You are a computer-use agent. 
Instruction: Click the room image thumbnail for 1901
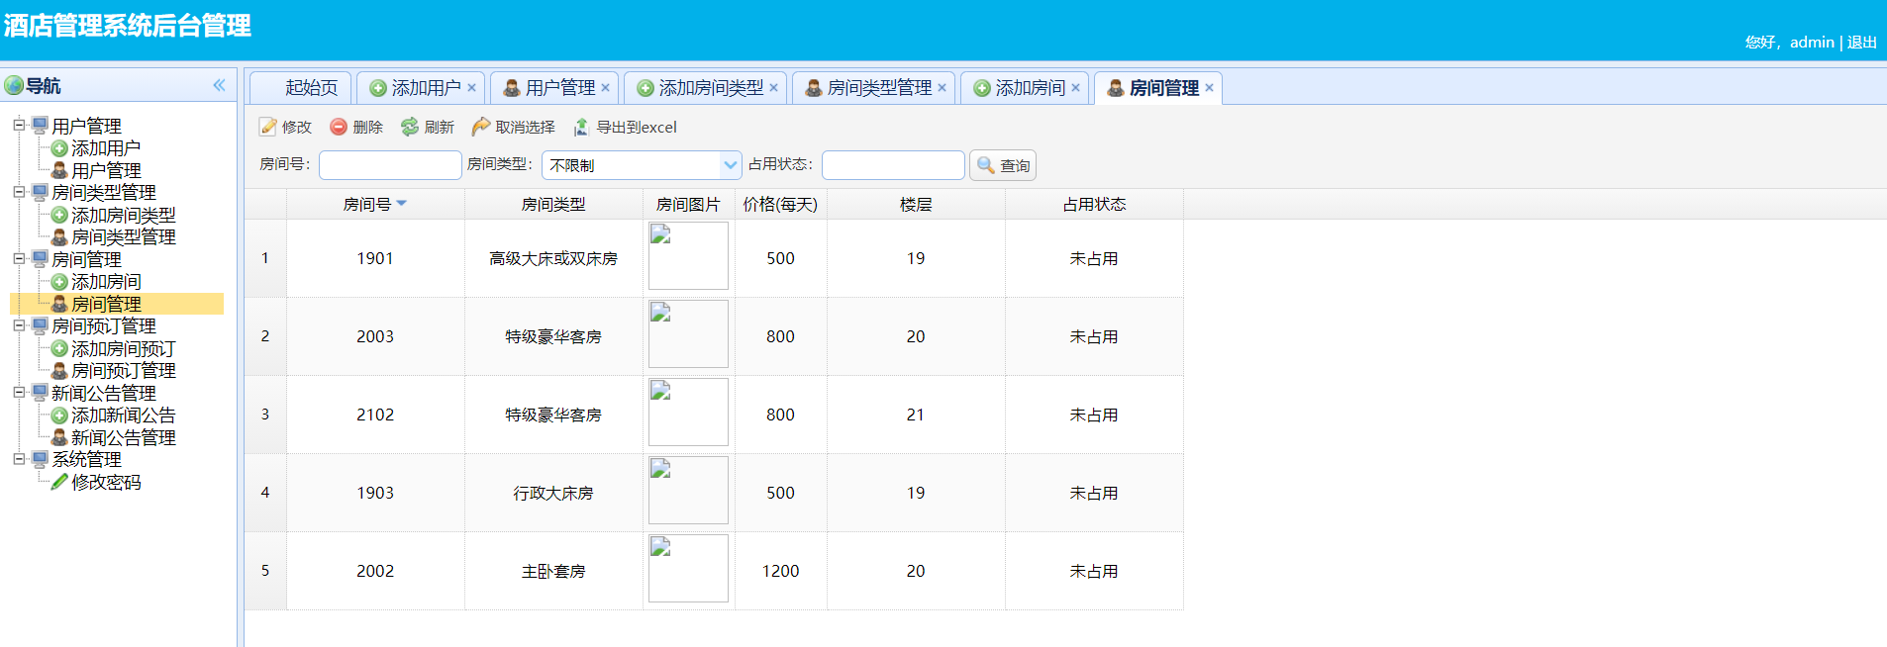tap(688, 256)
